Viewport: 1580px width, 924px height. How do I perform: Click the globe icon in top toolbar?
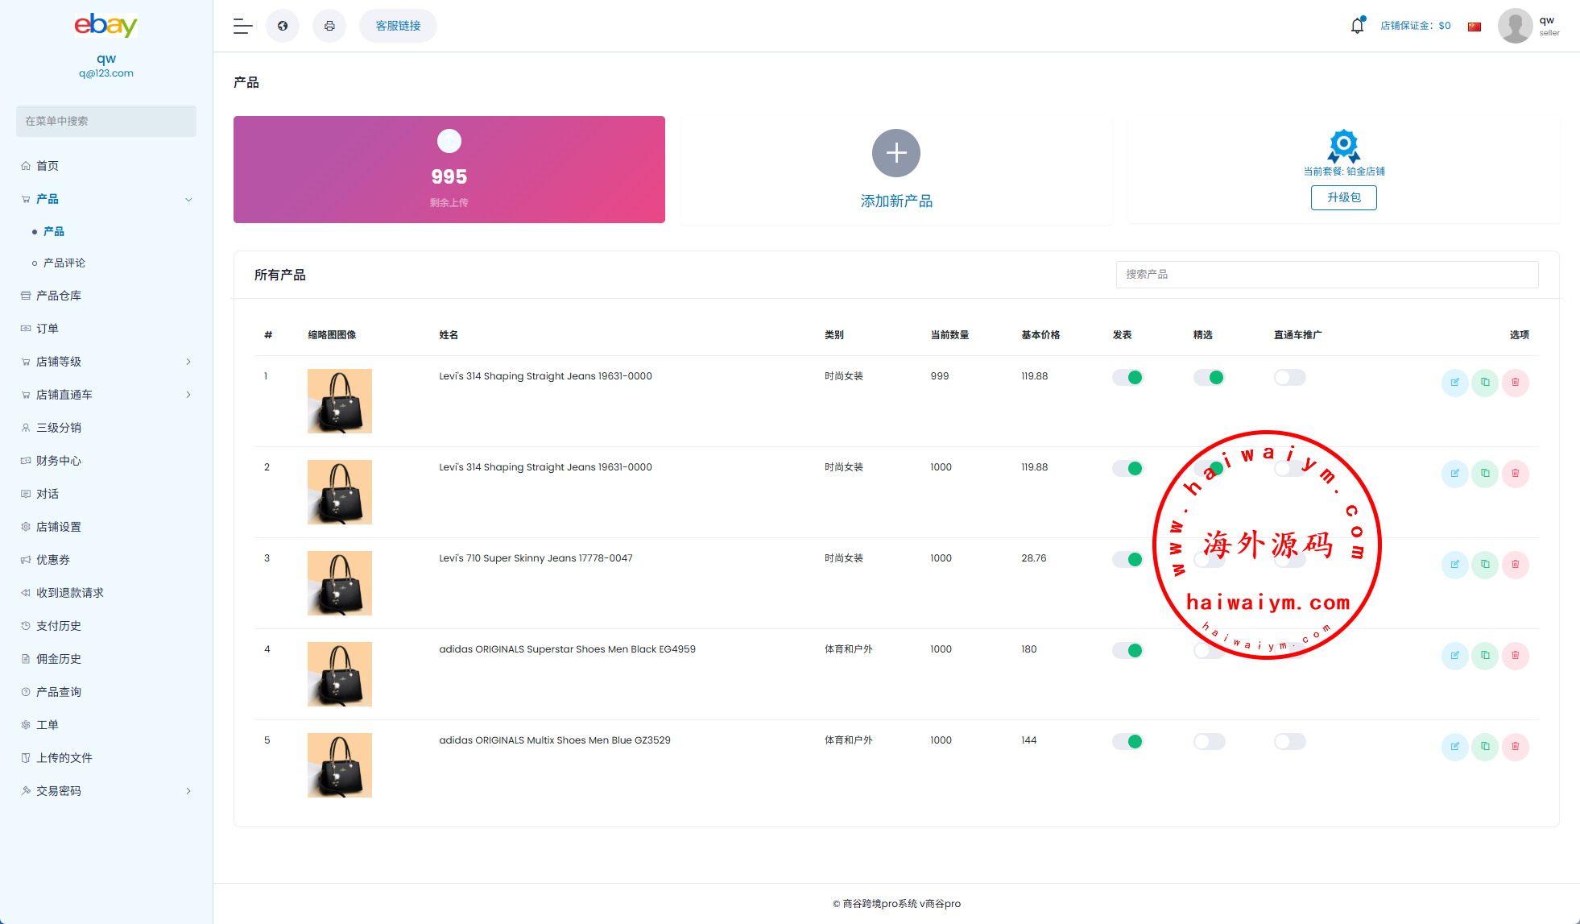283,26
